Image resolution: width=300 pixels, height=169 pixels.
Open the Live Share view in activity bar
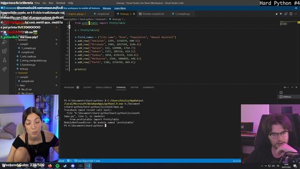[x=4, y=69]
